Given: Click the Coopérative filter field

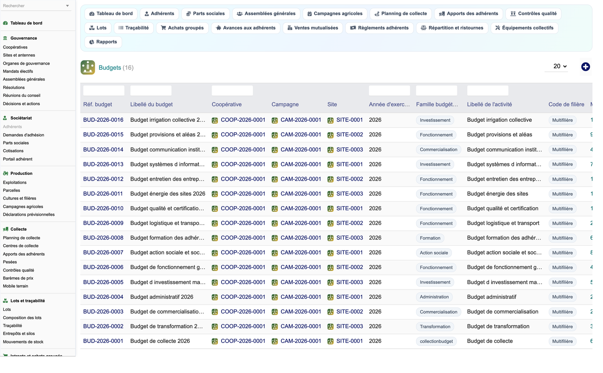Looking at the screenshot, I should [x=232, y=91].
